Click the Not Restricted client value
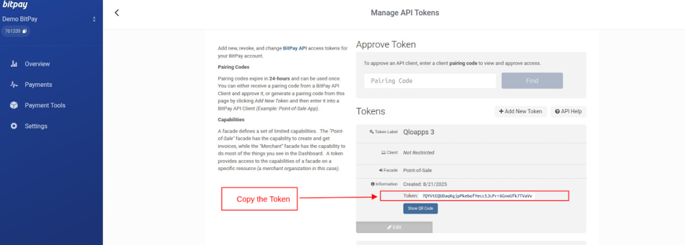This screenshot has width=685, height=245. pyautogui.click(x=419, y=153)
